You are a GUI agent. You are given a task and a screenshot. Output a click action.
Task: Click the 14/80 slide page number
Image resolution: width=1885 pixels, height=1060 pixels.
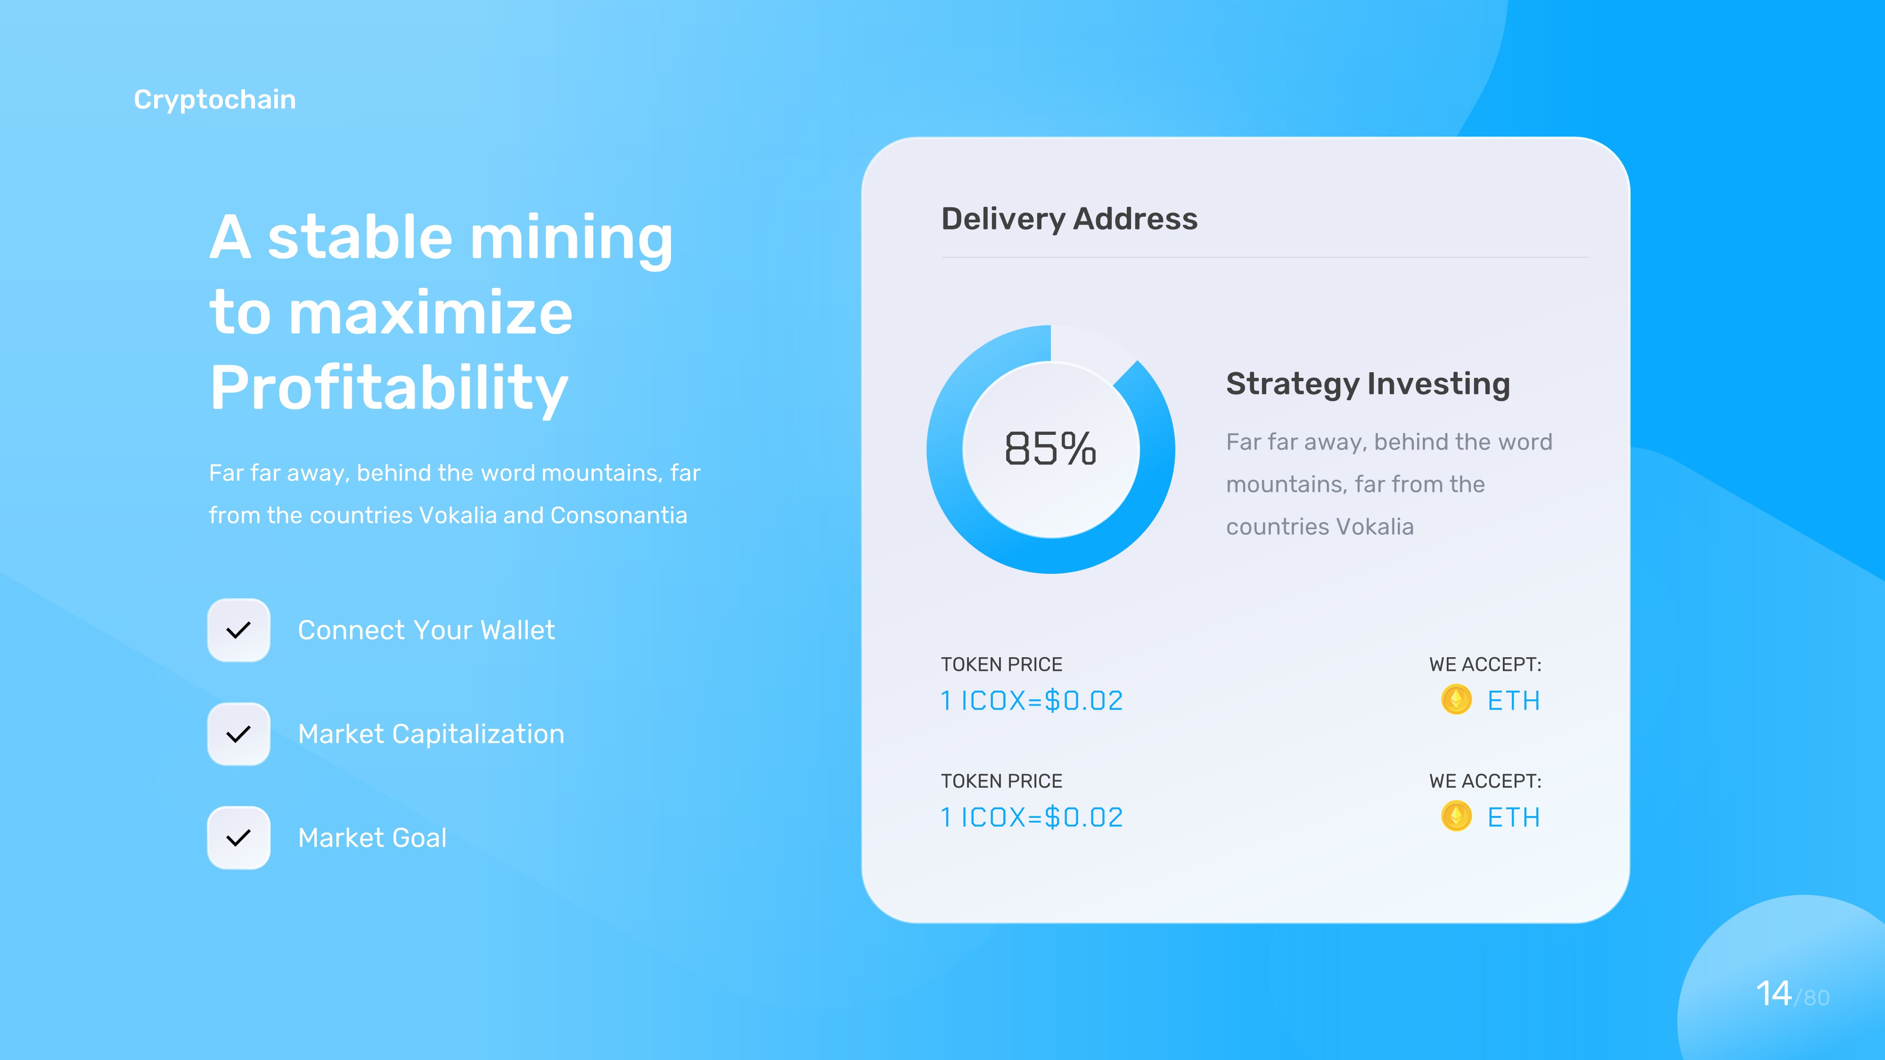[1791, 995]
